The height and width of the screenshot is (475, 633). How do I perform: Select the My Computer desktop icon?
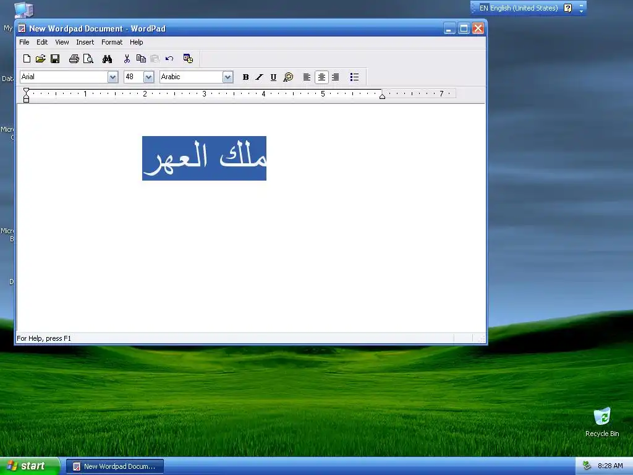coord(23,10)
